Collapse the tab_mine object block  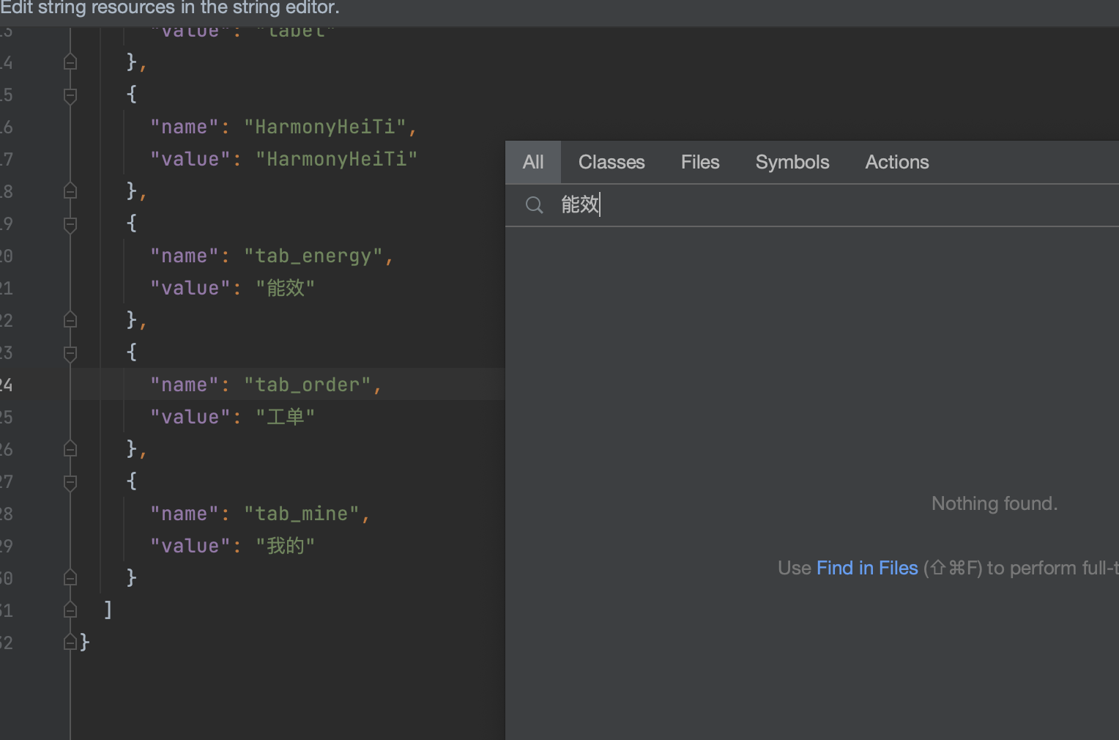70,482
